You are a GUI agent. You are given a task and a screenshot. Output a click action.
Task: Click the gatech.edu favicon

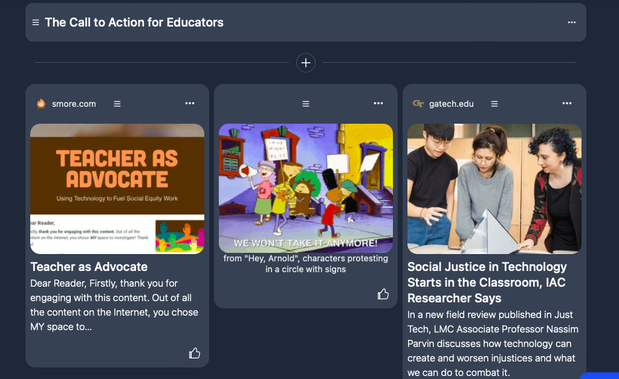coord(418,104)
